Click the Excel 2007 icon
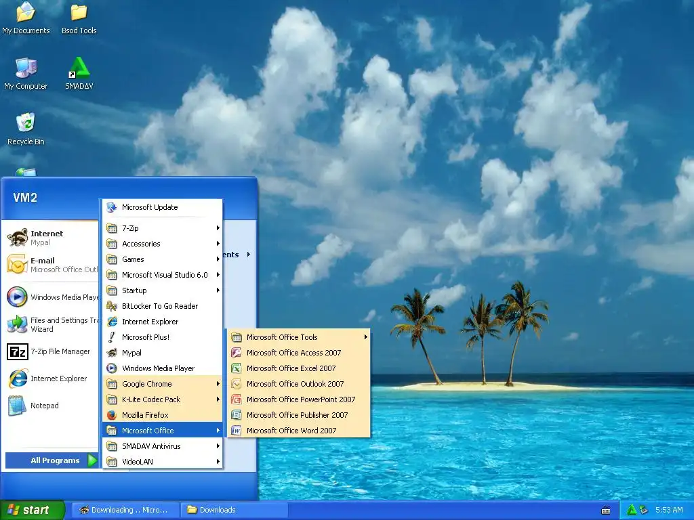694x520 pixels. tap(237, 368)
